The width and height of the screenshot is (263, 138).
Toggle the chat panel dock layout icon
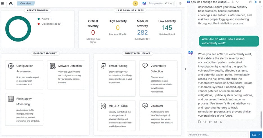255,2
